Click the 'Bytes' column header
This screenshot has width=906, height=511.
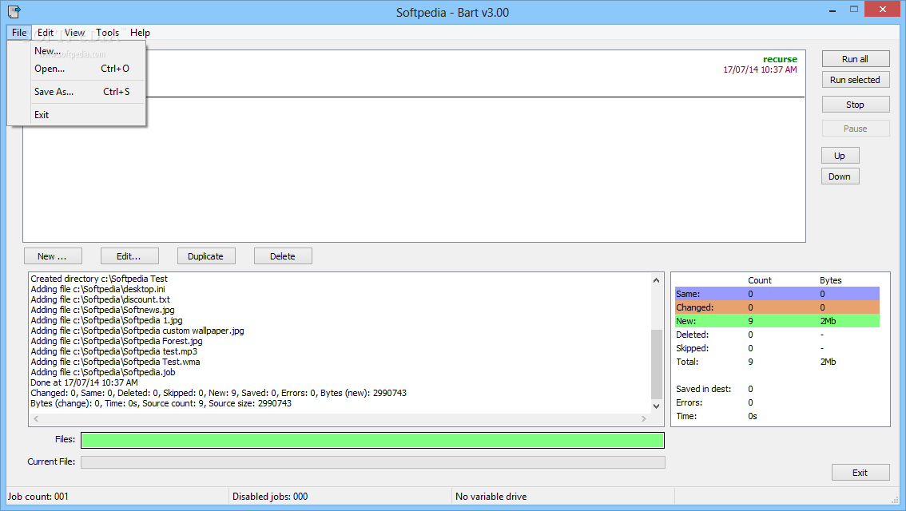coord(830,280)
